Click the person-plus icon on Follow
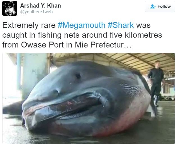This screenshot has width=177, height=145. click(x=153, y=6)
